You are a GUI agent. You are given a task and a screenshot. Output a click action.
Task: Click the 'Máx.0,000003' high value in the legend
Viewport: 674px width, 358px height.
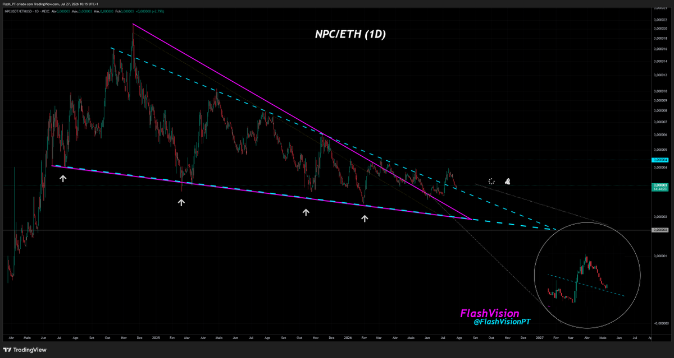81,11
